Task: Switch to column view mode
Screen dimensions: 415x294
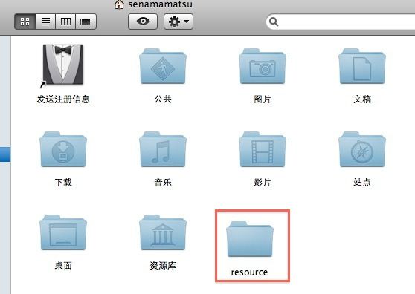Action: point(65,22)
